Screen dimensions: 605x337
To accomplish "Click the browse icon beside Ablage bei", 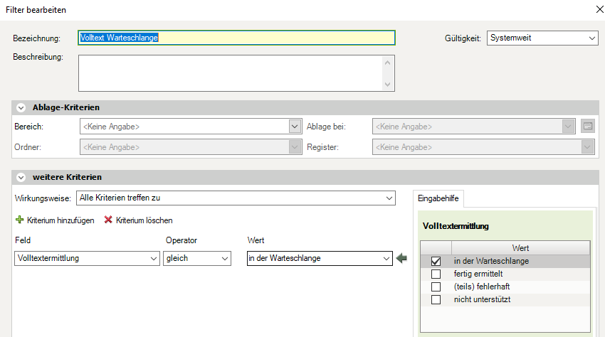I will pyautogui.click(x=587, y=127).
